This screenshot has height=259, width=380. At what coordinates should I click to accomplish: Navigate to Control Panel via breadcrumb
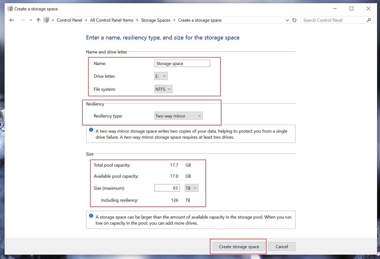[x=69, y=20]
